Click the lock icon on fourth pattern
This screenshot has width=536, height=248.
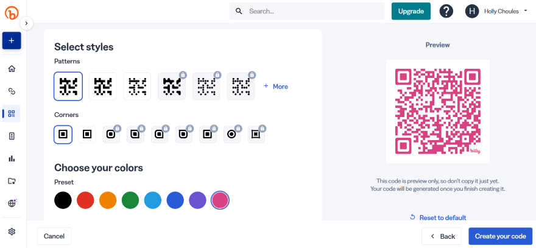(x=183, y=75)
